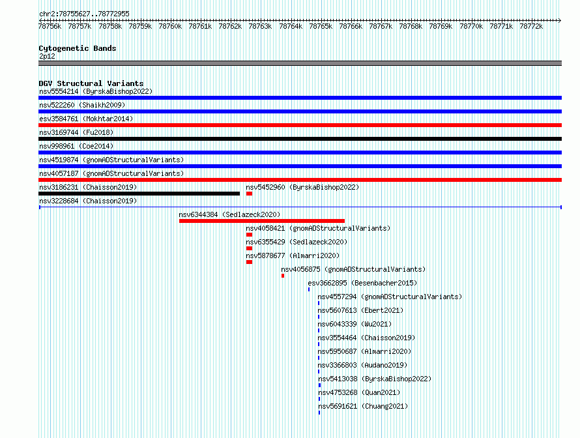The height and width of the screenshot is (438, 580).
Task: Open the nsv4557294 (gnomADStructuralVariants) label
Action: pos(390,297)
